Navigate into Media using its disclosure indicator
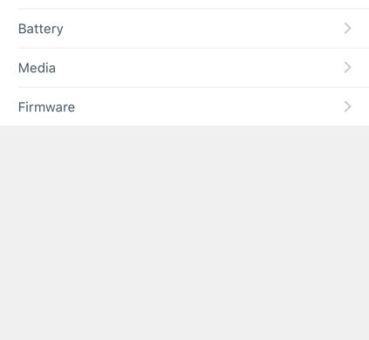Screen dimensions: 369x340 click(x=347, y=67)
